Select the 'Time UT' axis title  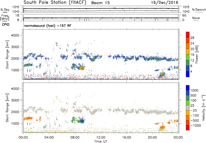(x=101, y=141)
